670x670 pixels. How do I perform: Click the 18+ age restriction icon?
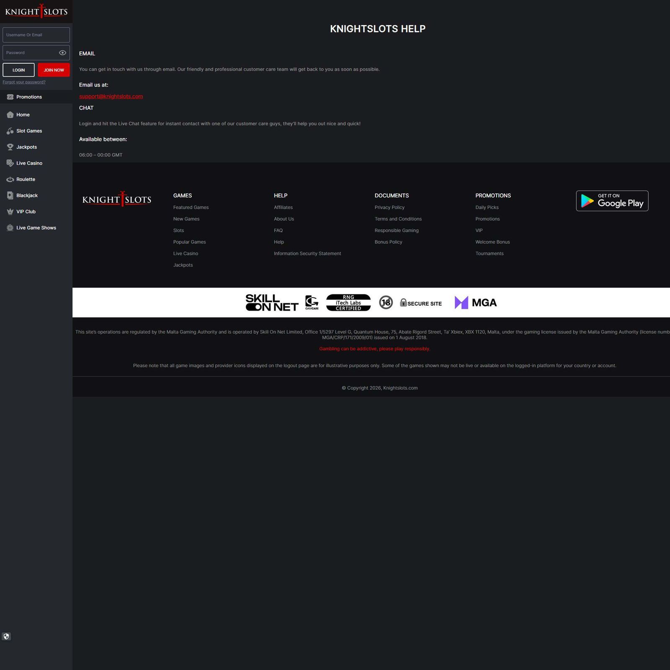(x=386, y=302)
